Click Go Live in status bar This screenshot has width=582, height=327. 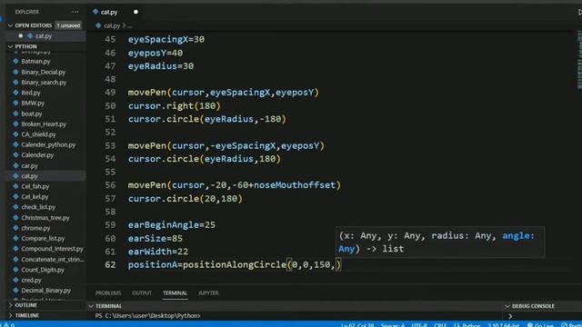540,325
